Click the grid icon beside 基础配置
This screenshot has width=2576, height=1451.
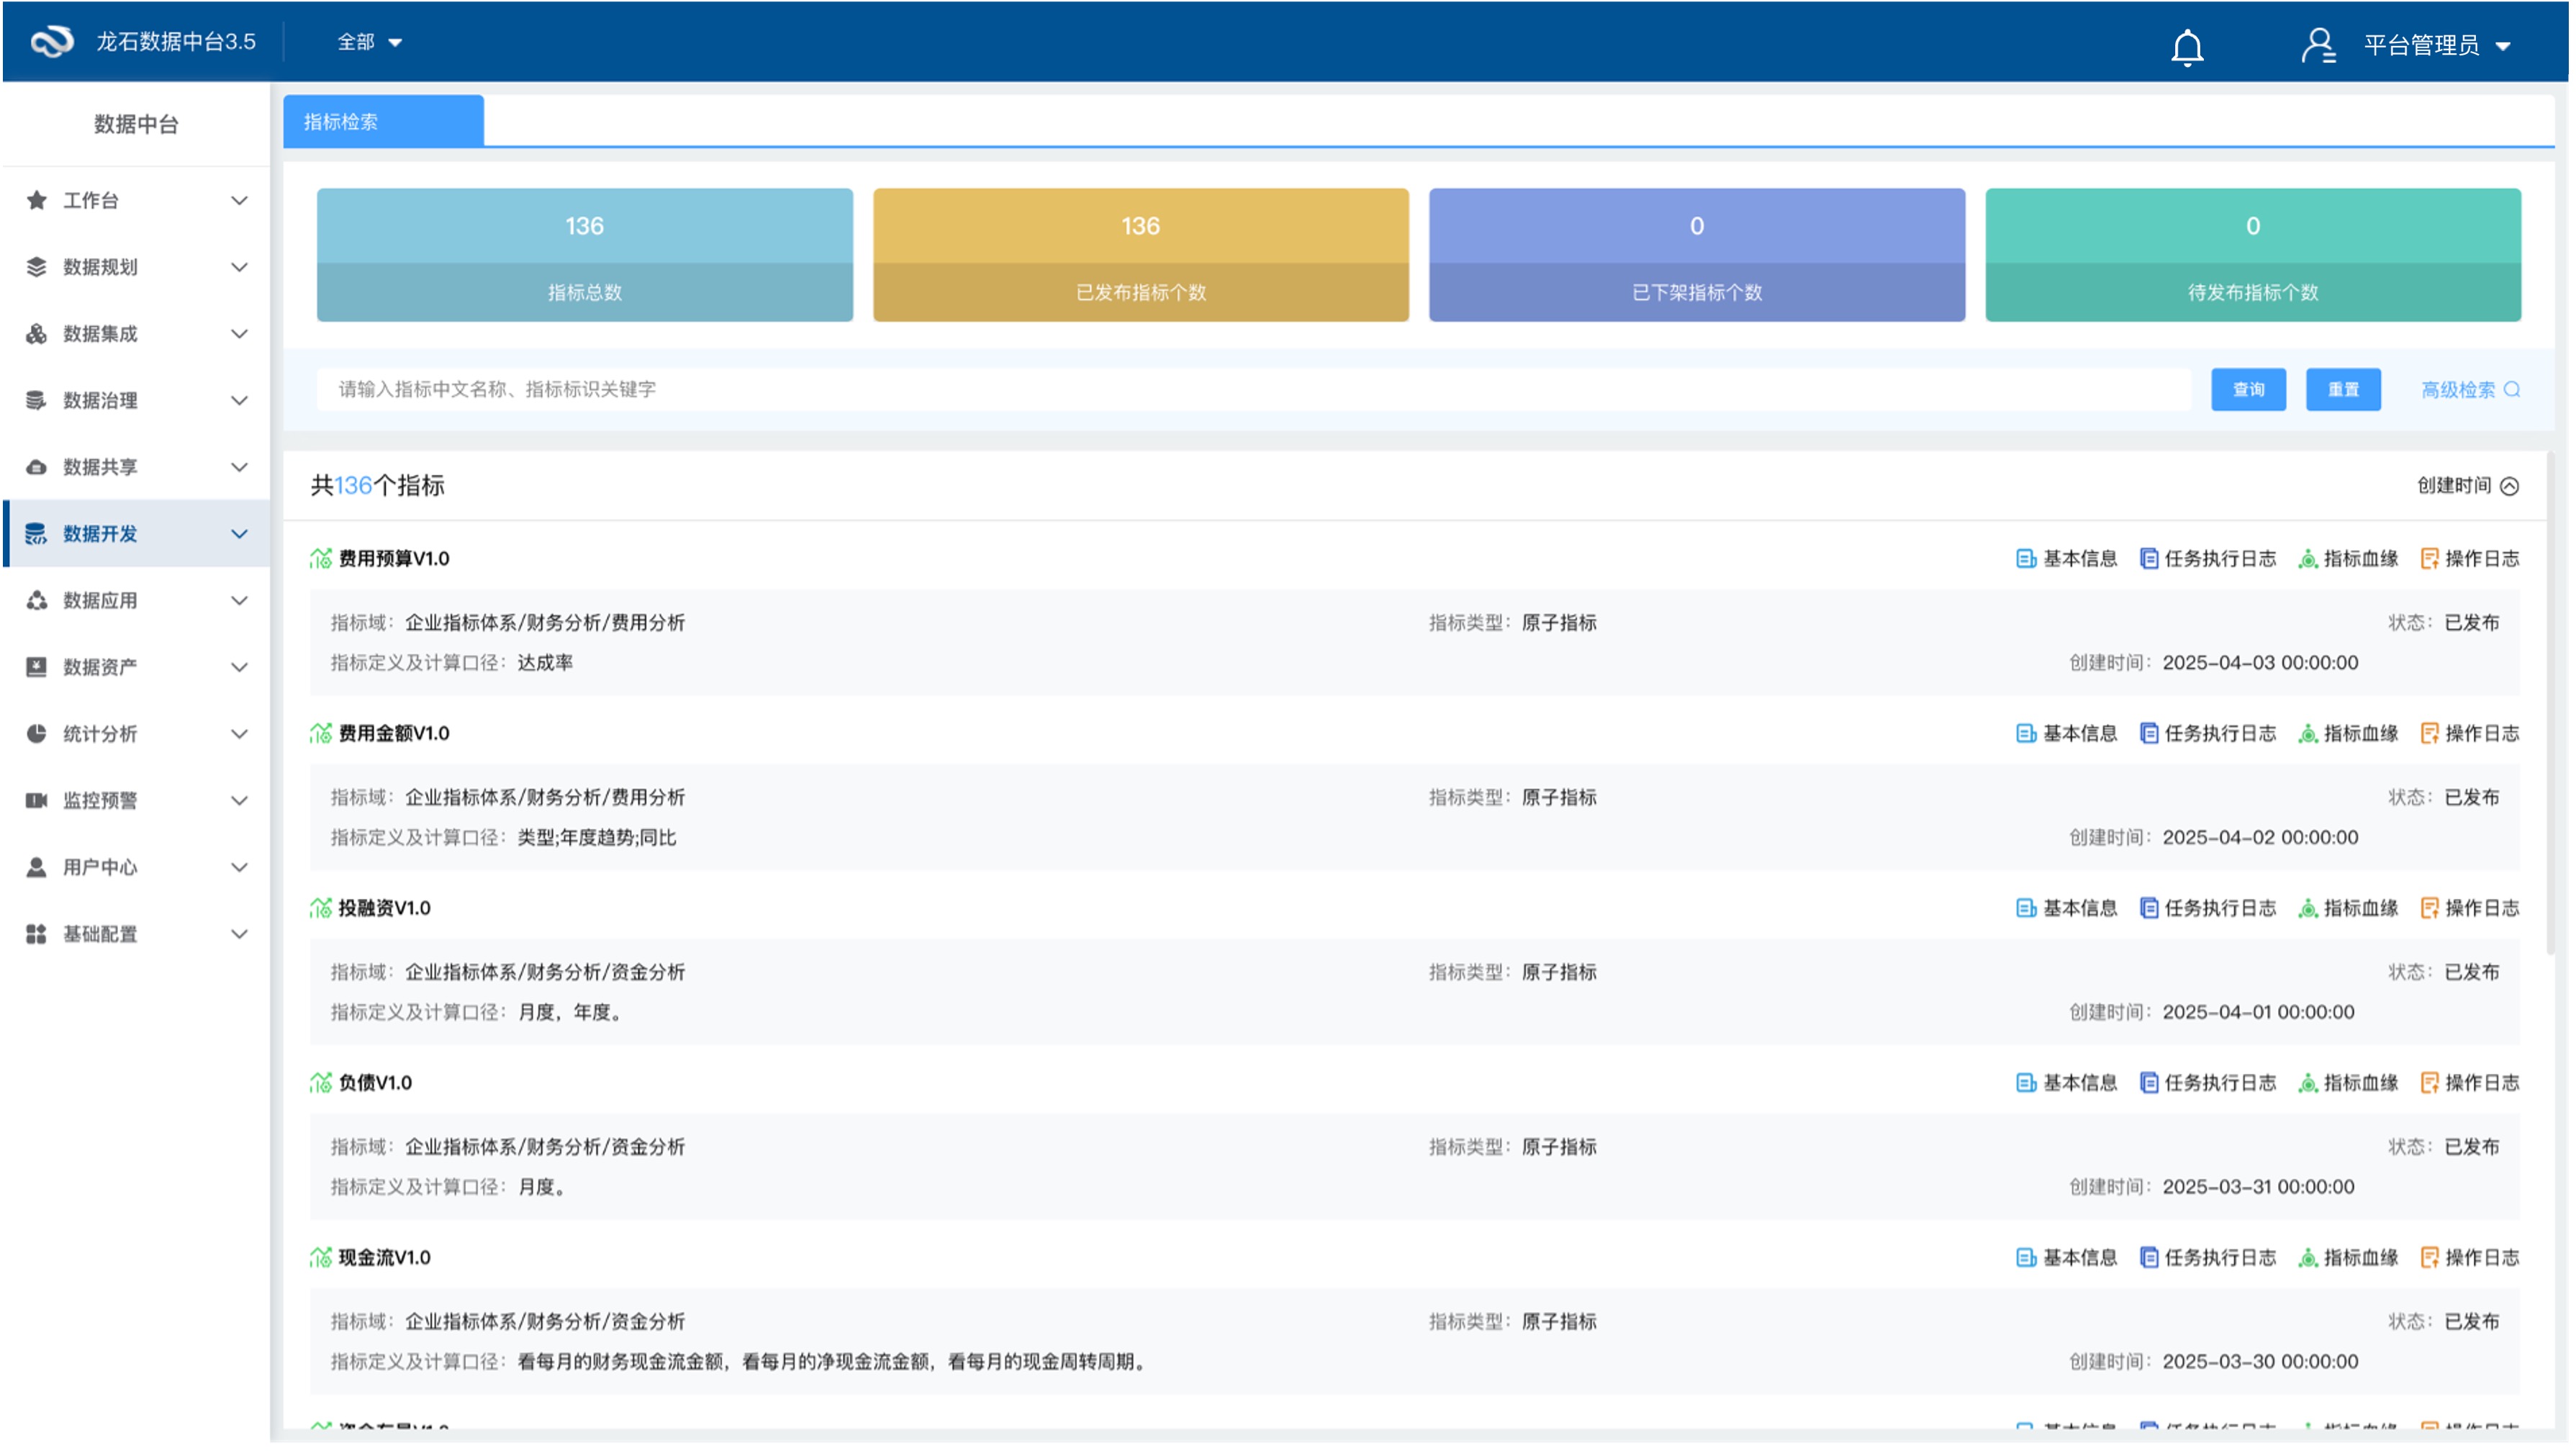tap(37, 935)
